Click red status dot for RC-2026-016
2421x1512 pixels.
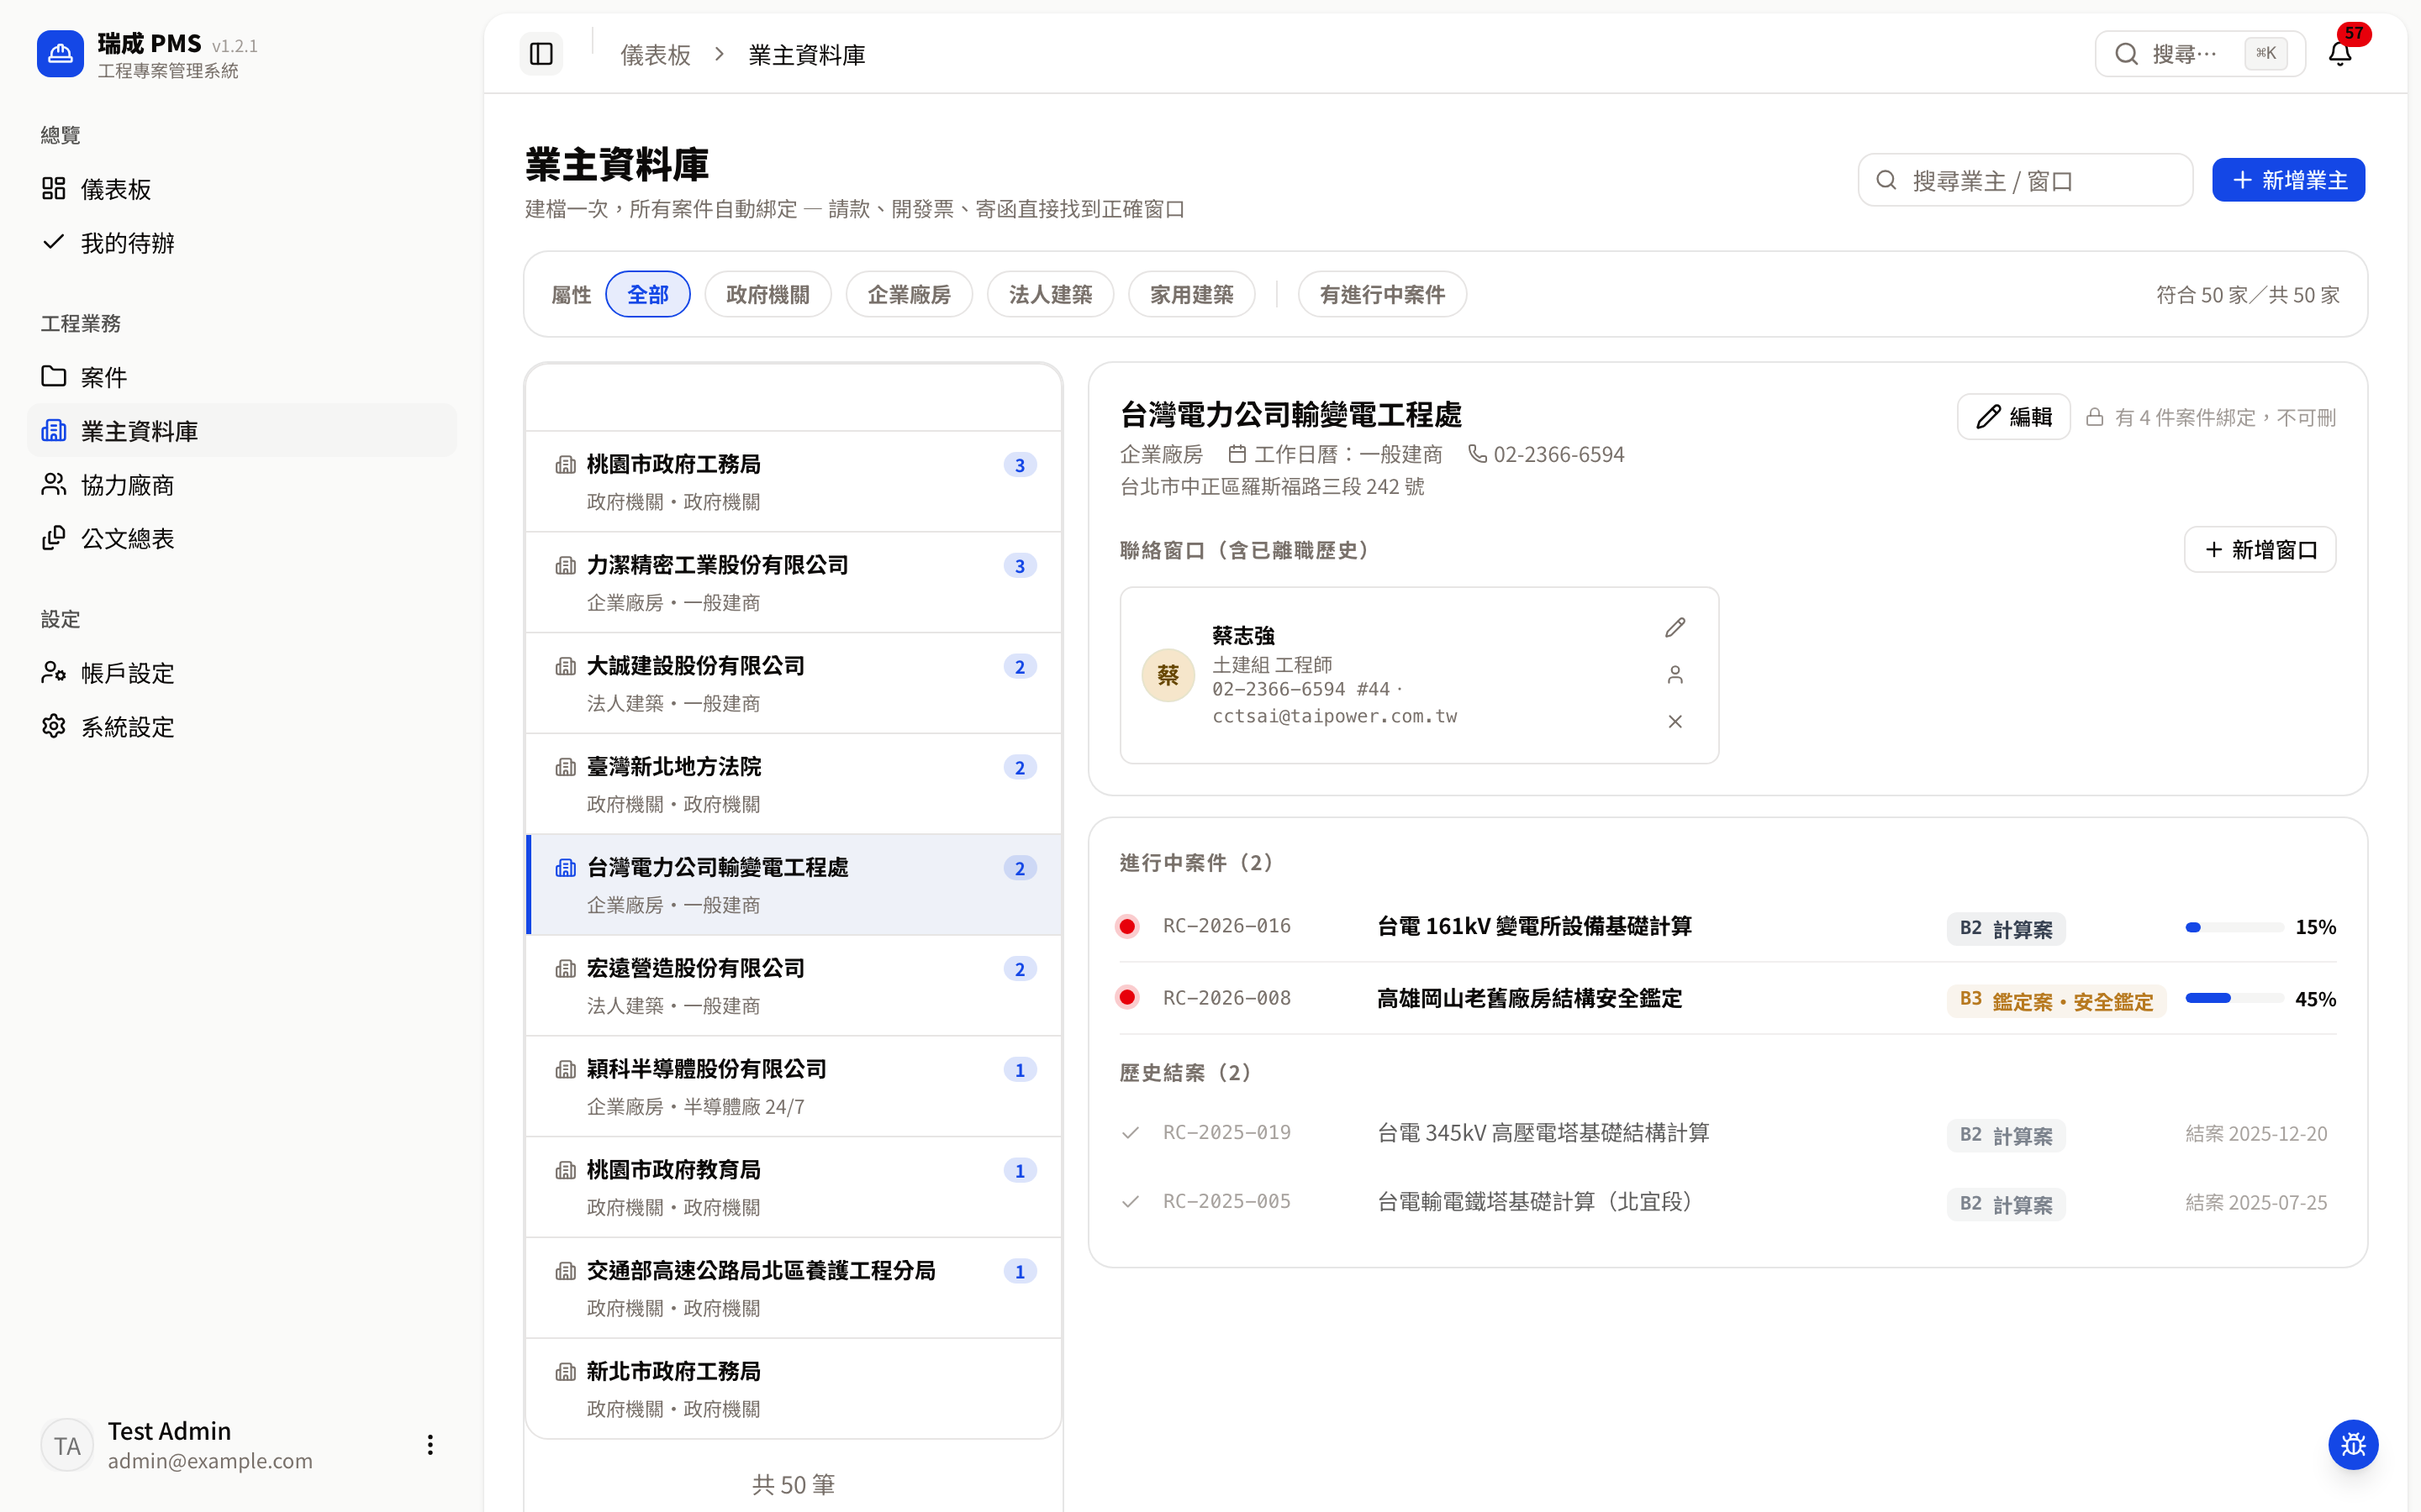pyautogui.click(x=1127, y=927)
